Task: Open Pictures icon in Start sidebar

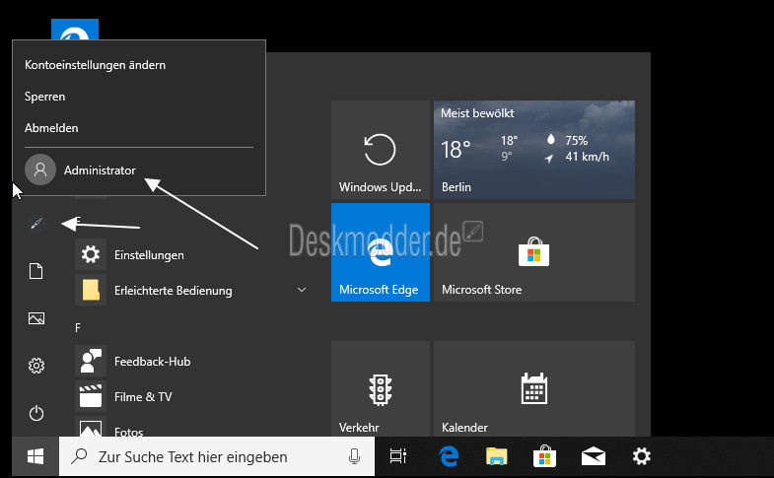Action: 36,318
